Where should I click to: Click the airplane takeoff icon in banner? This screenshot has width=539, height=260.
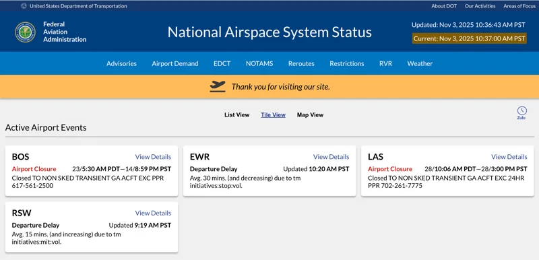(218, 86)
